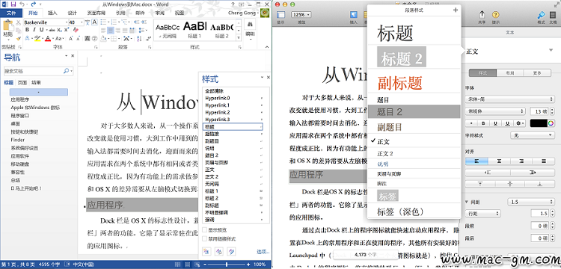Click the Save icon in Word title bar
Viewport: 561px width, 269px height.
coord(13,4)
